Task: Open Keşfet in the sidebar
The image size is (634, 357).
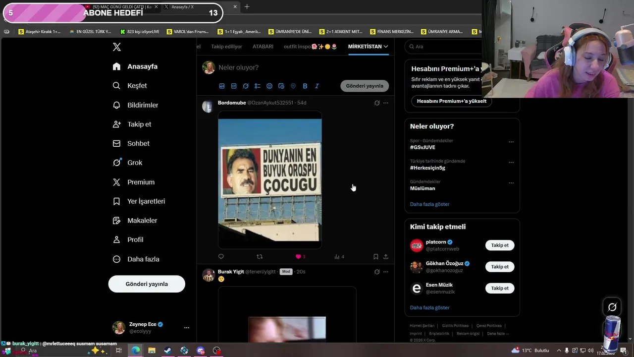Action: coord(130,86)
